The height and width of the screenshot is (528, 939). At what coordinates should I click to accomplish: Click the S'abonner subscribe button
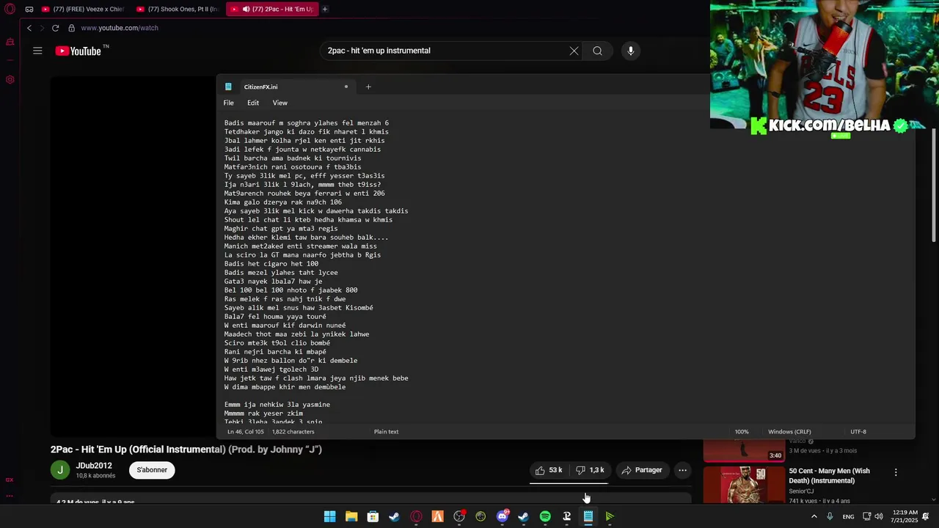coord(152,470)
